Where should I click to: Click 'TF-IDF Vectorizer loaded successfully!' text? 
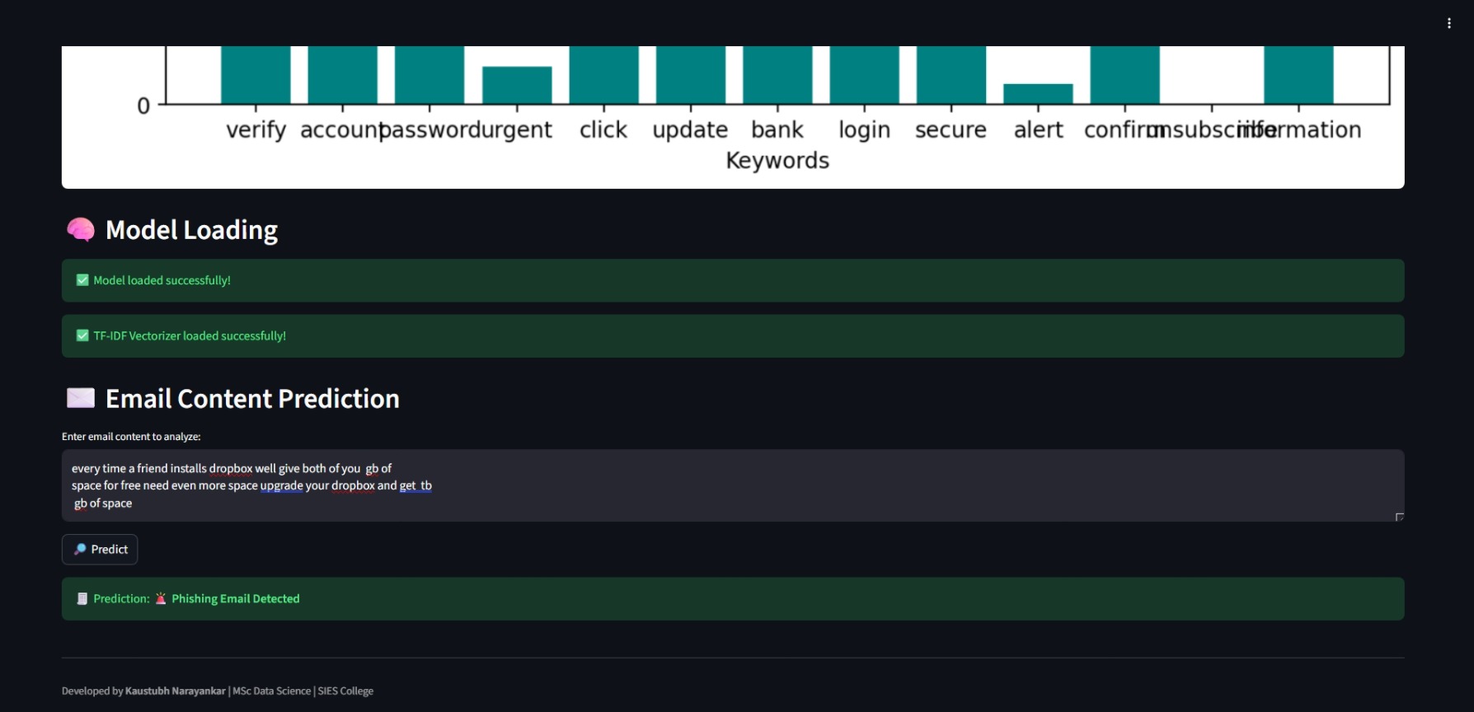[190, 335]
